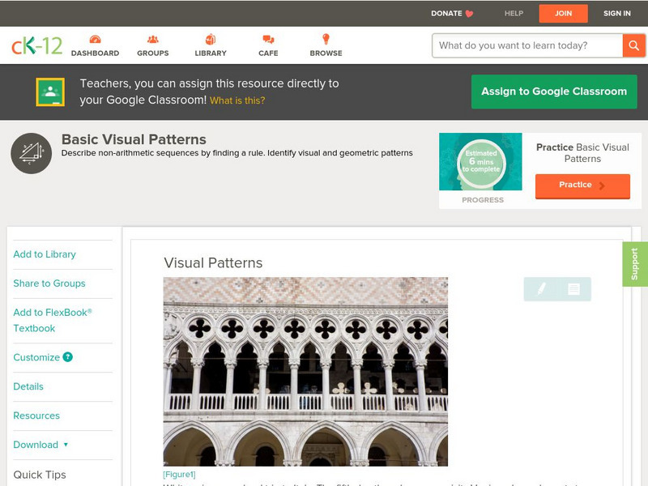This screenshot has height=486, width=648.
Task: Open the Library book icon
Action: click(211, 40)
